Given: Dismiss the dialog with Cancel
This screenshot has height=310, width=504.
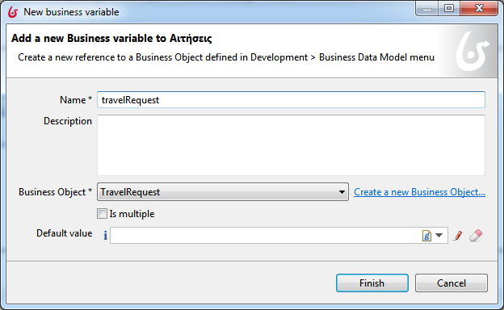Looking at the screenshot, I should [451, 283].
